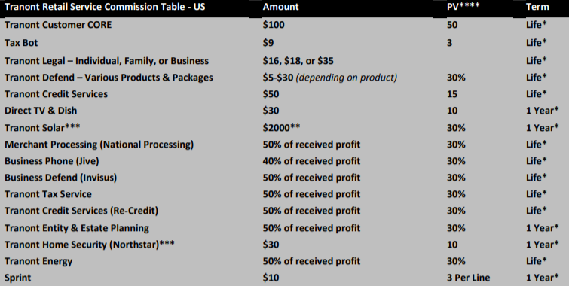Click the Amount column header
Image resolution: width=569 pixels, height=286 pixels.
281,7
